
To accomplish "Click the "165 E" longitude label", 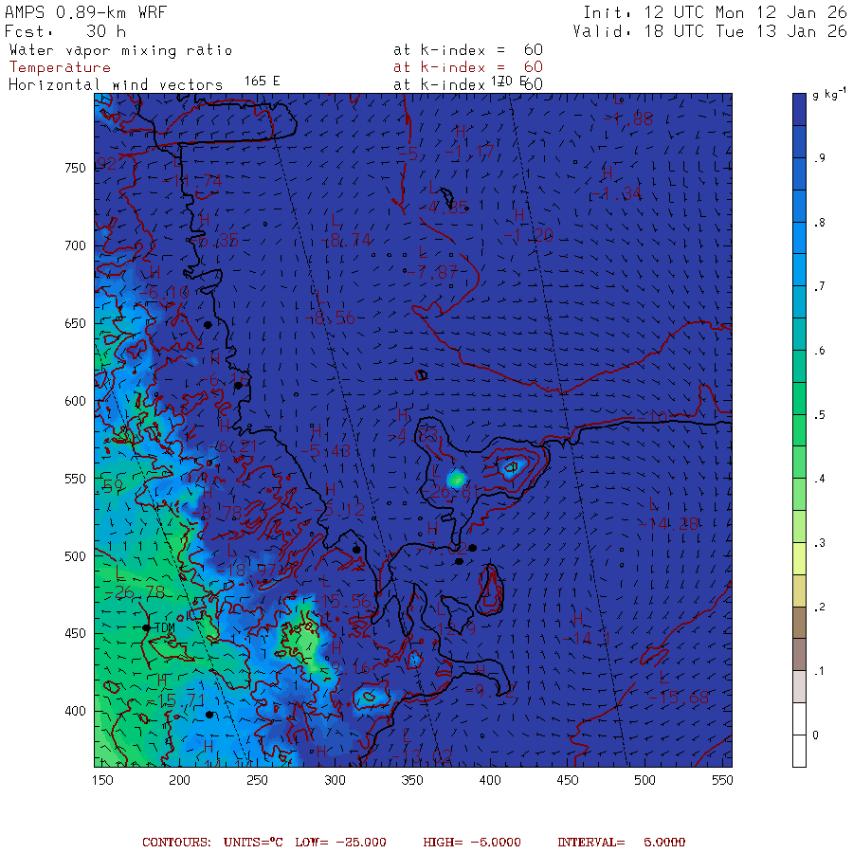I will [262, 82].
